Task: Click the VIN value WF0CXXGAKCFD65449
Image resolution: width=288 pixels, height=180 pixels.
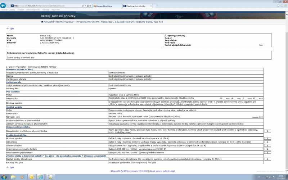Action: pos(51,40)
